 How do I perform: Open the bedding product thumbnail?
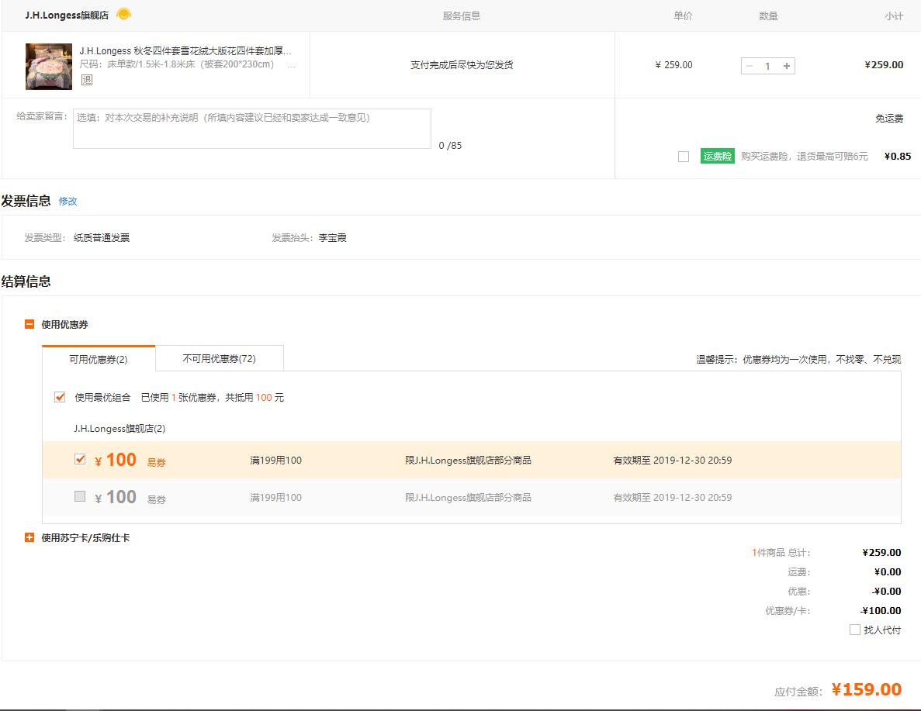pos(49,67)
